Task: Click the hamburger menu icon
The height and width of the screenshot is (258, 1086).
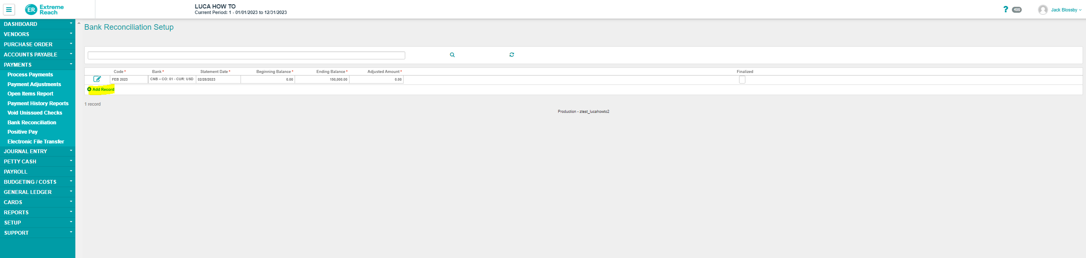Action: [9, 9]
